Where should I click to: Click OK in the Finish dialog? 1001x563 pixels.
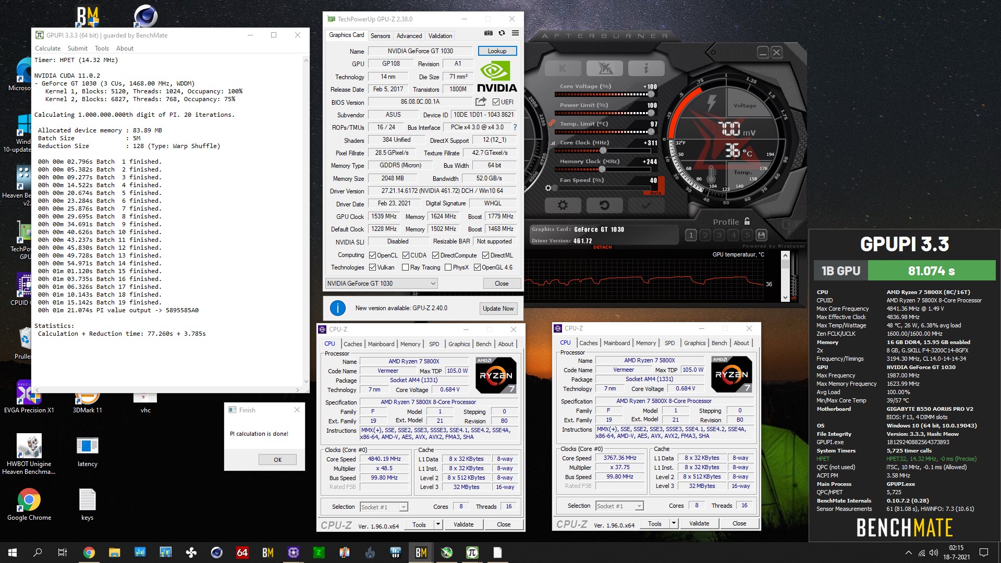tap(277, 460)
